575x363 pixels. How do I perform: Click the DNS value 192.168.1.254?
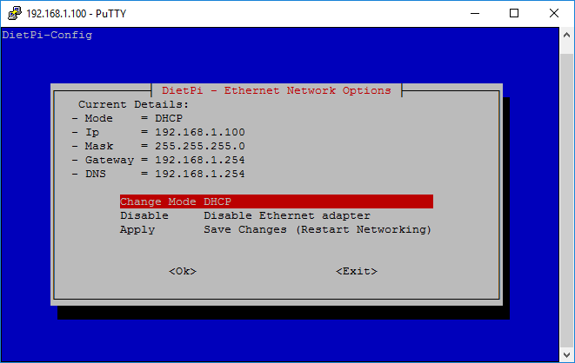coord(200,174)
